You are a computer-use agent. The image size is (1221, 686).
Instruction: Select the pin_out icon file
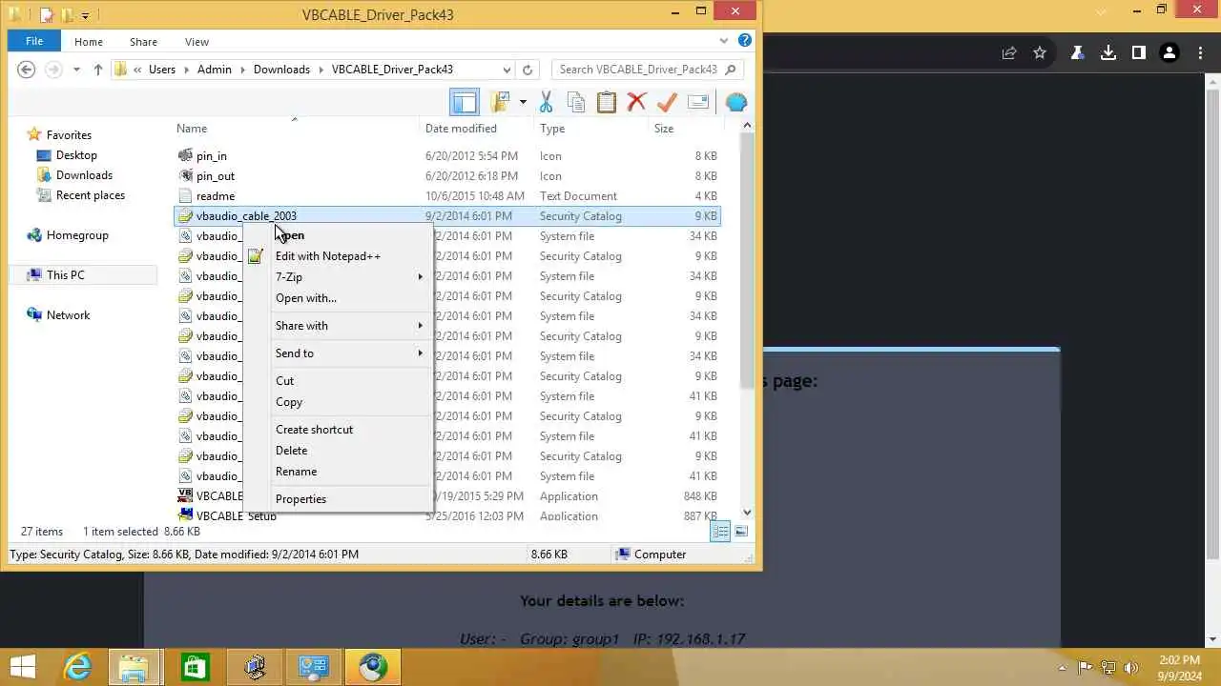215,176
